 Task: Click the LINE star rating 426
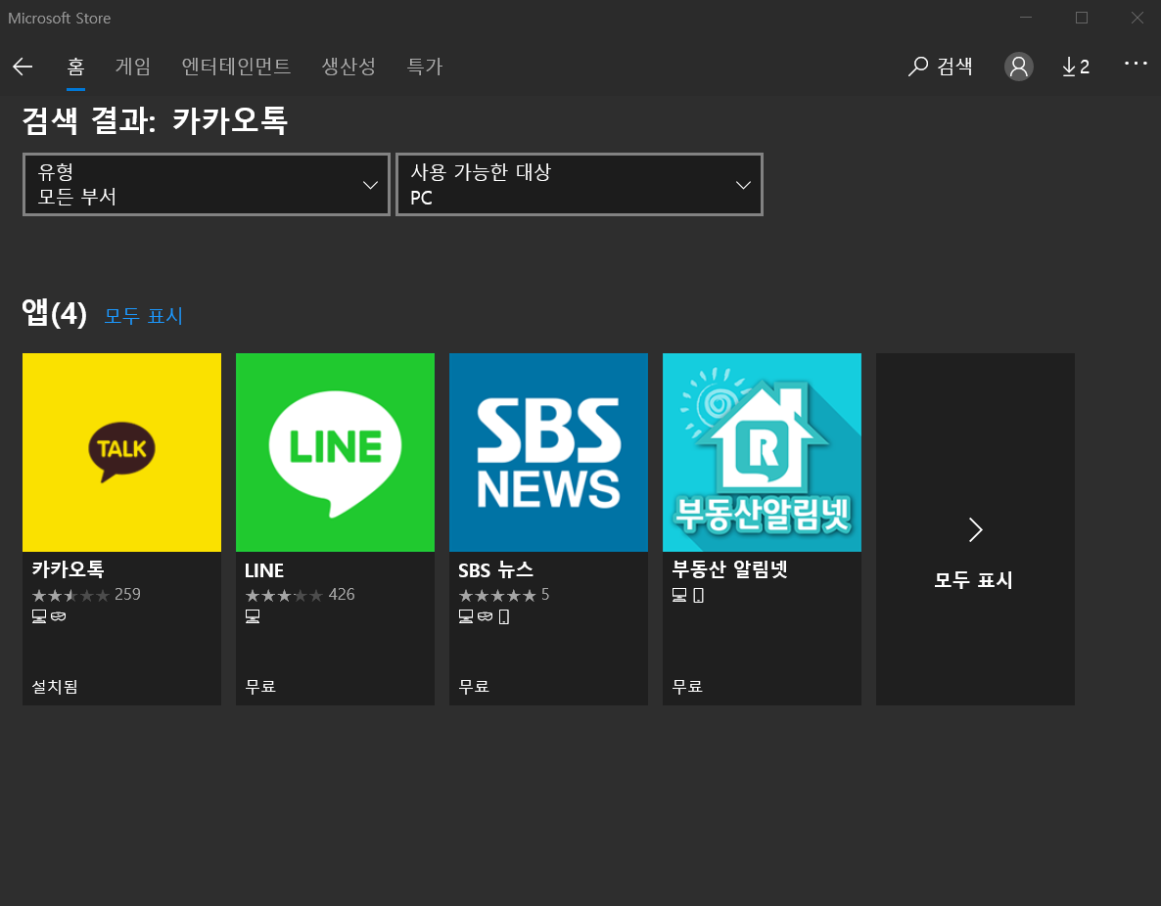[300, 594]
